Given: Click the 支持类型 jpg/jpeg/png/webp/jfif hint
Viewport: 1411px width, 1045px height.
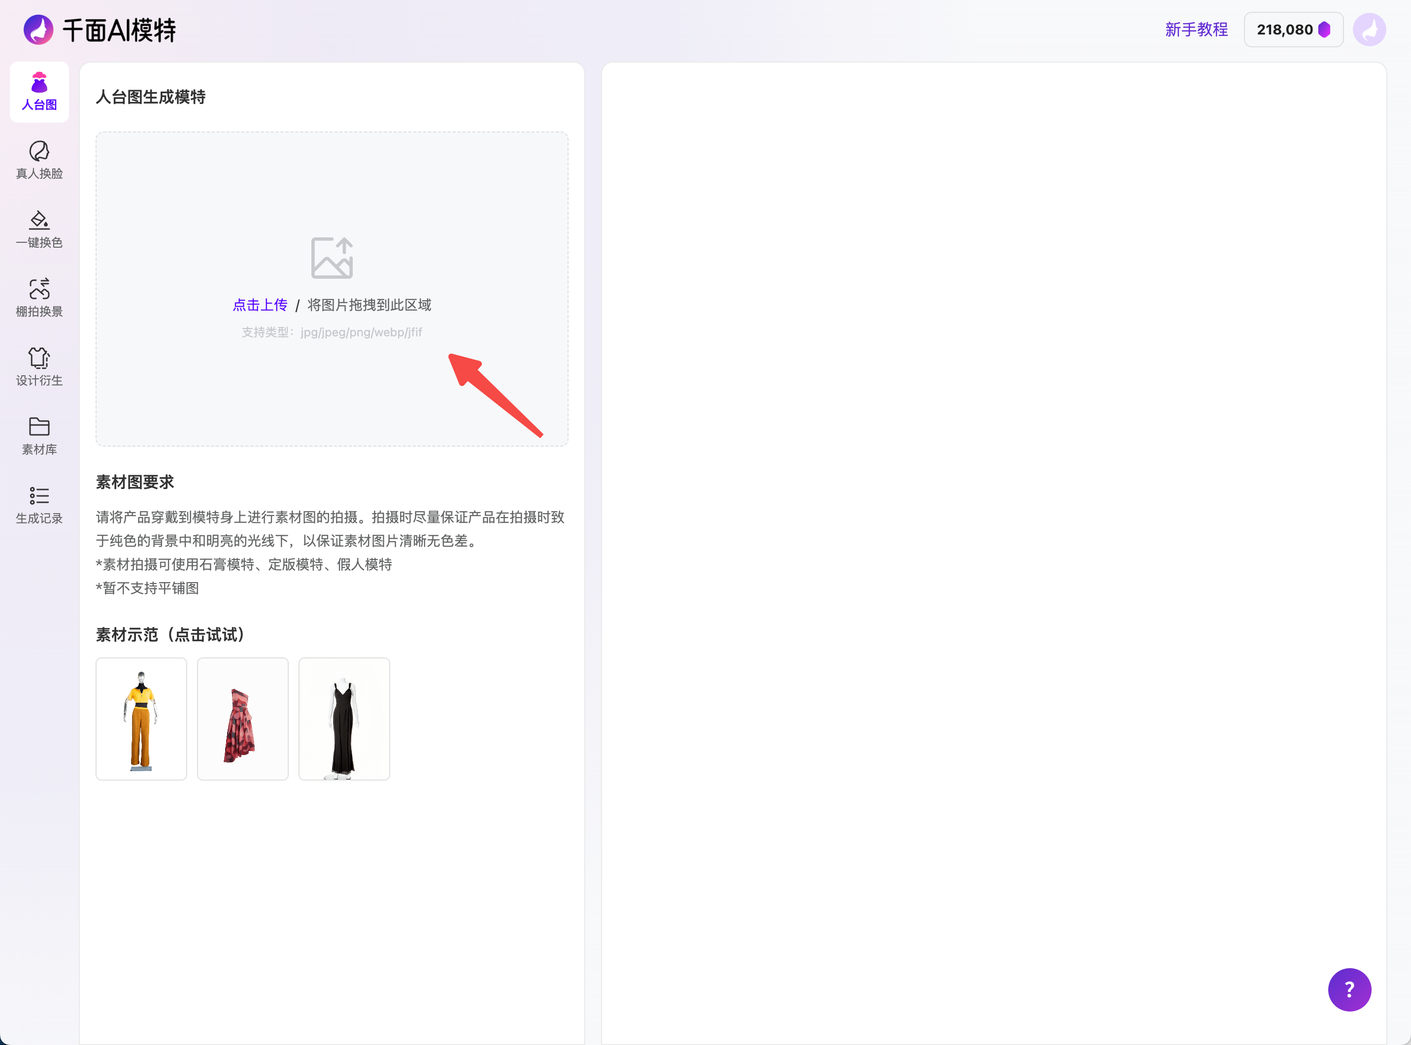Looking at the screenshot, I should click(x=332, y=332).
